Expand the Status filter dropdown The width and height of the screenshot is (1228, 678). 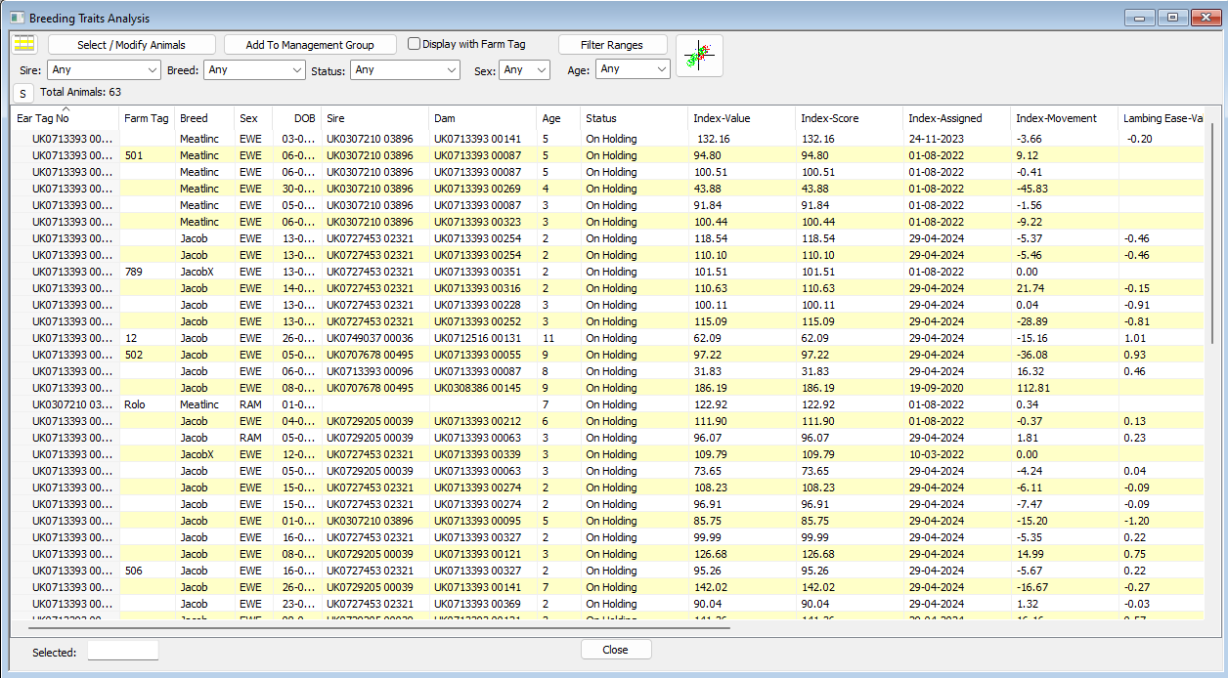406,70
